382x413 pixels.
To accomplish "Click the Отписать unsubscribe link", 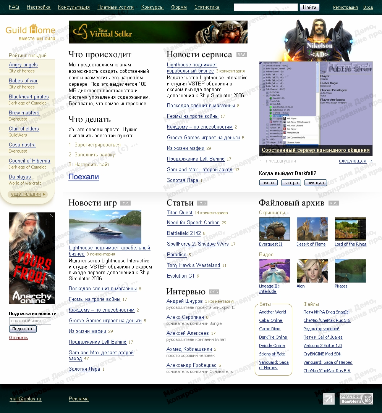I will [18, 337].
